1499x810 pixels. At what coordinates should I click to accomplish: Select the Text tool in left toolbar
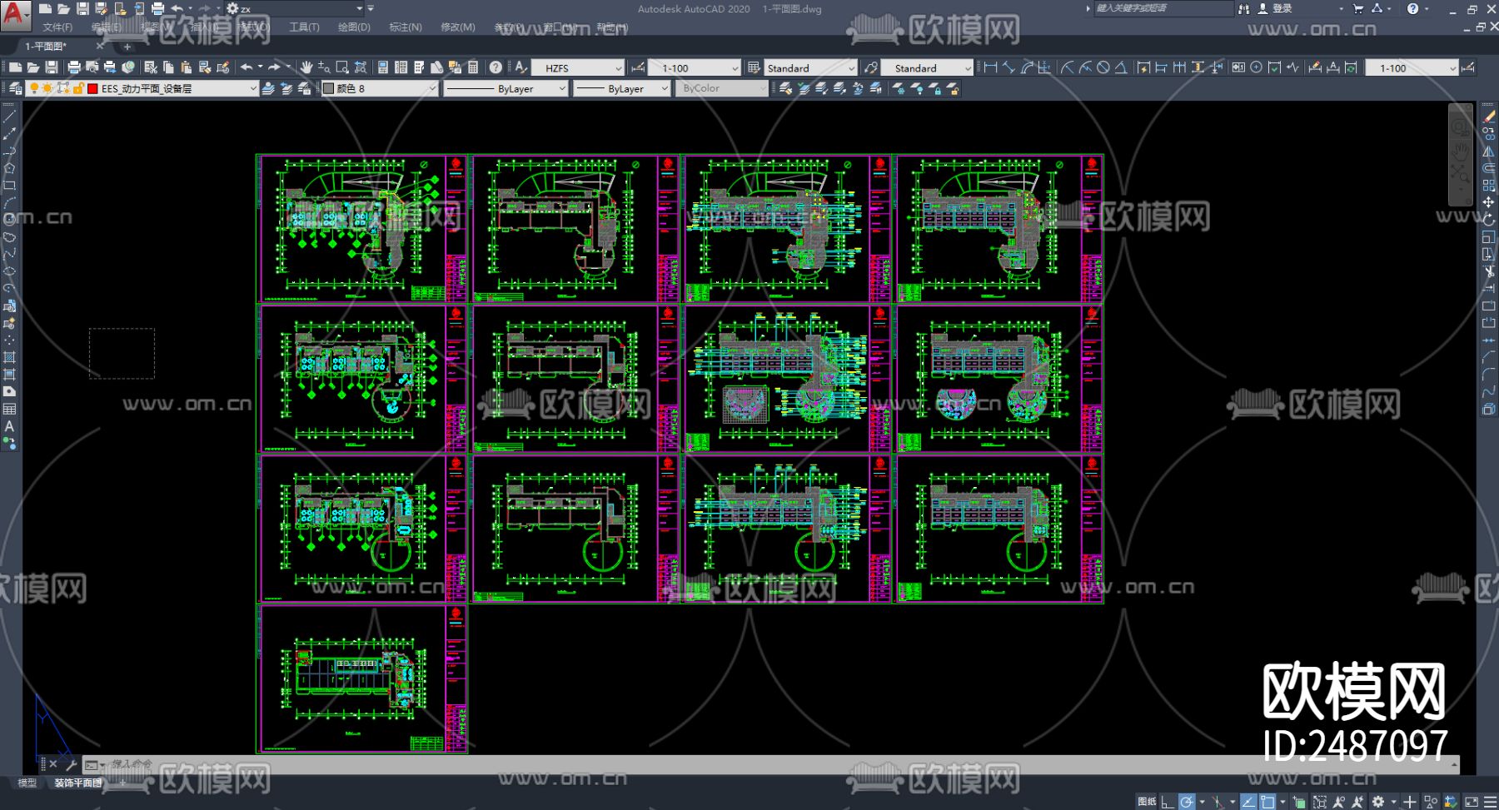click(x=9, y=426)
